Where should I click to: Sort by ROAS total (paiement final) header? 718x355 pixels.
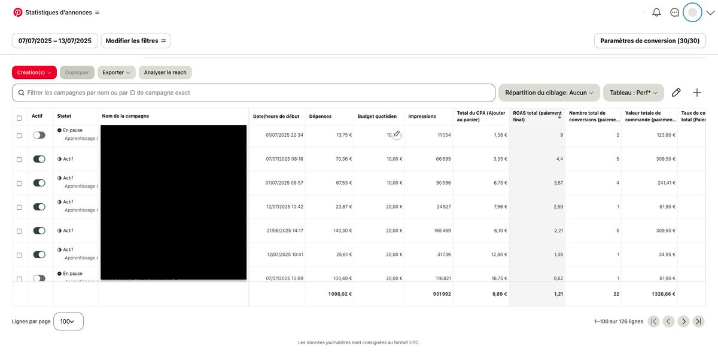pos(537,116)
